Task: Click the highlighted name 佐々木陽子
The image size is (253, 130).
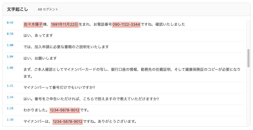Action: (x=33, y=24)
